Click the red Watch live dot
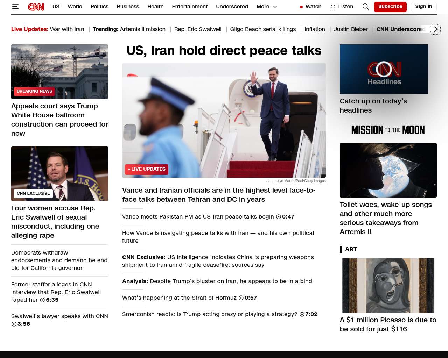Screen dimensions: 448x358 301,7
